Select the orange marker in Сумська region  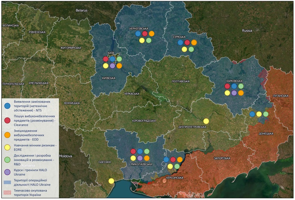194,43
